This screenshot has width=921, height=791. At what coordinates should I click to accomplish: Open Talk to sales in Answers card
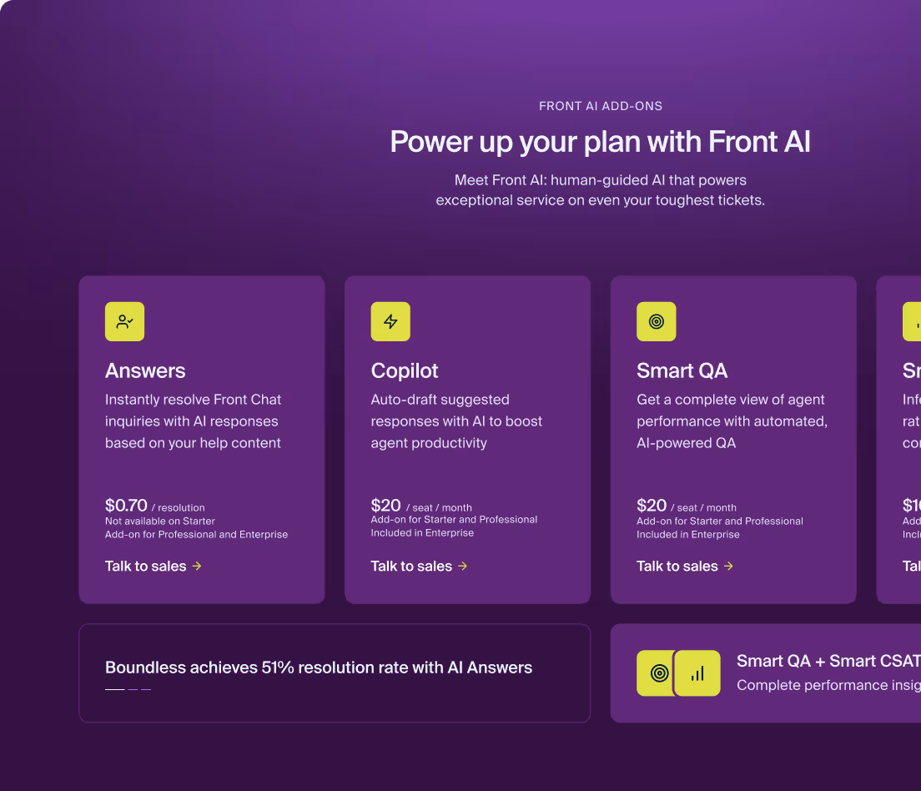click(x=146, y=566)
